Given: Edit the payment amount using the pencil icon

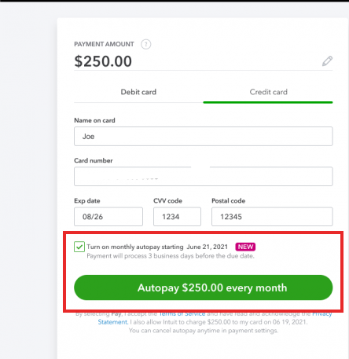Looking at the screenshot, I should coord(327,61).
